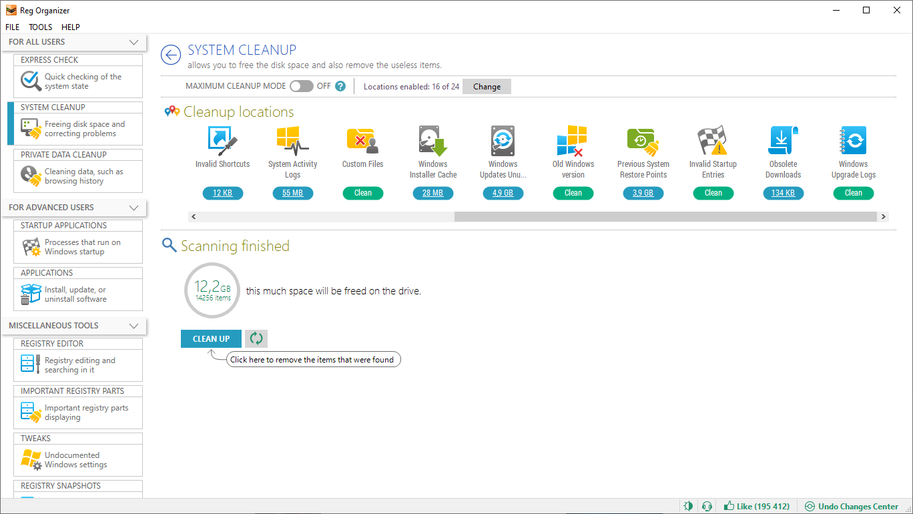Open Previous System Restore Points cleanup

643,140
